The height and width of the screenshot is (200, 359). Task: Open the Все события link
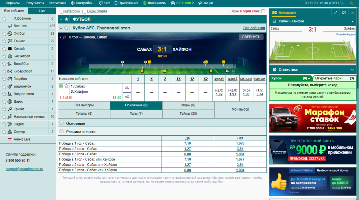click(x=254, y=28)
